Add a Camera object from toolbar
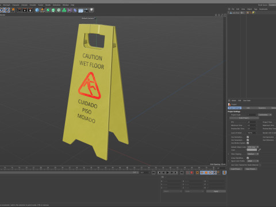276x207 pixels. tap(86, 10)
